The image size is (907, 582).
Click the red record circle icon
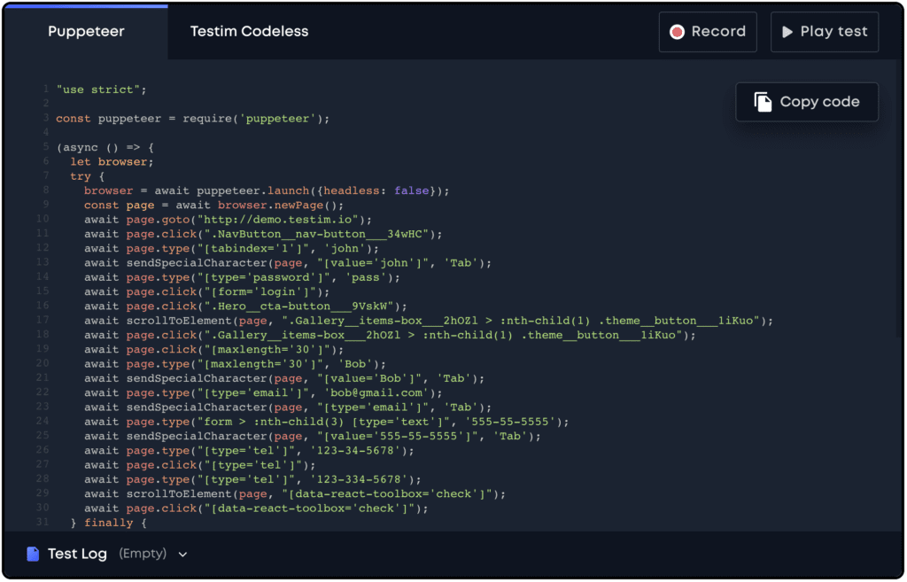[677, 32]
